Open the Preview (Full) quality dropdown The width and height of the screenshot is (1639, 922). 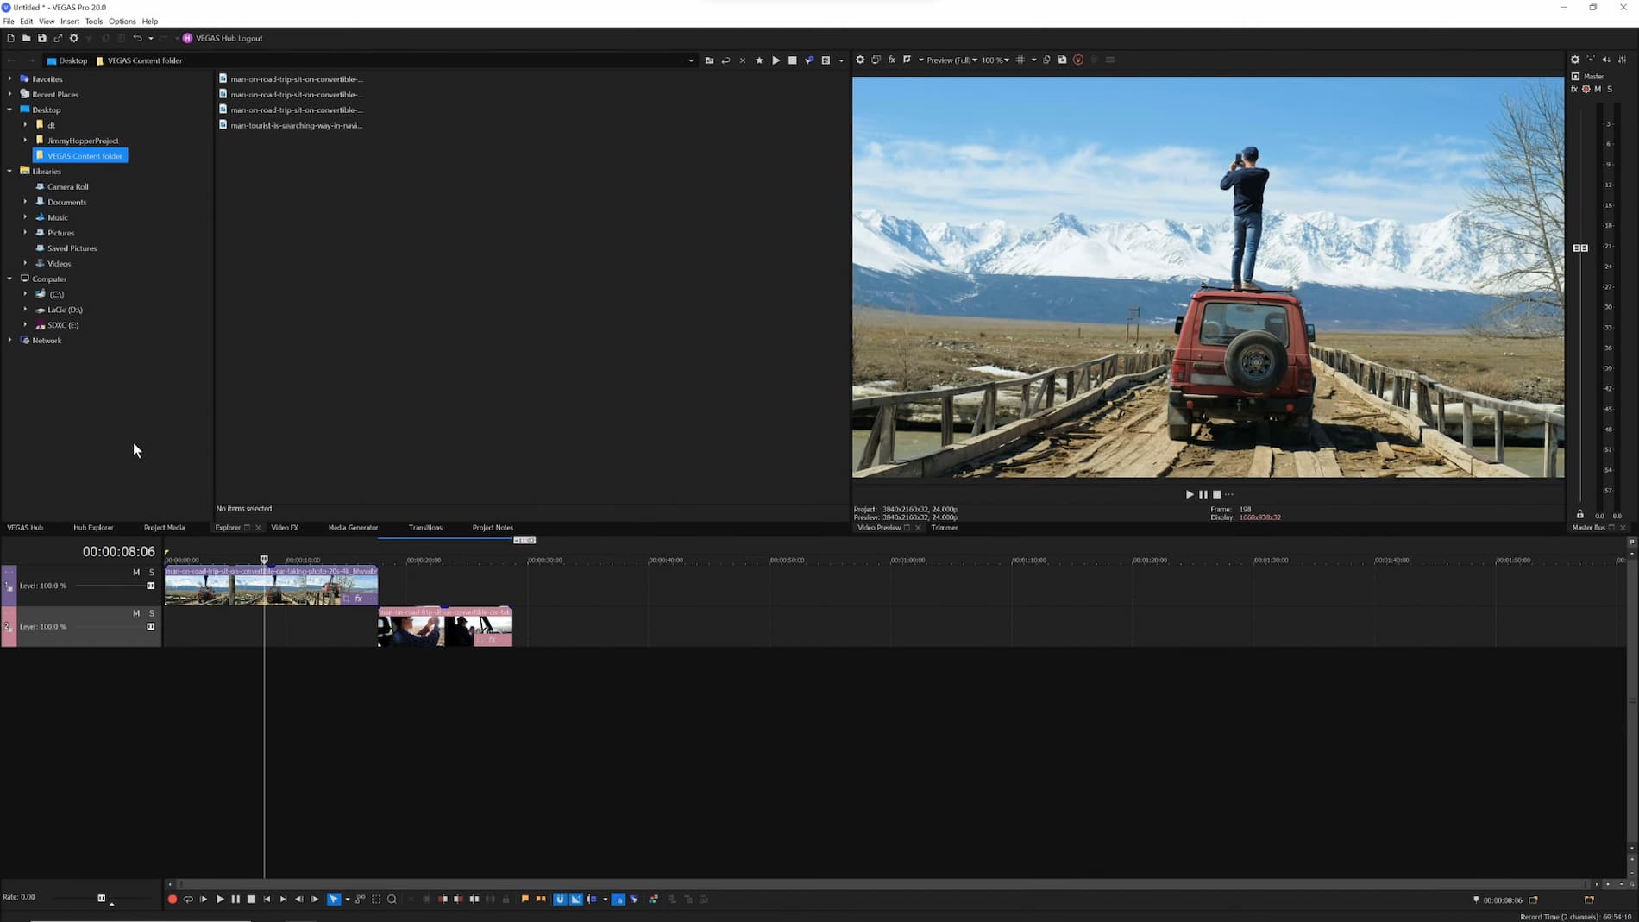pos(951,60)
